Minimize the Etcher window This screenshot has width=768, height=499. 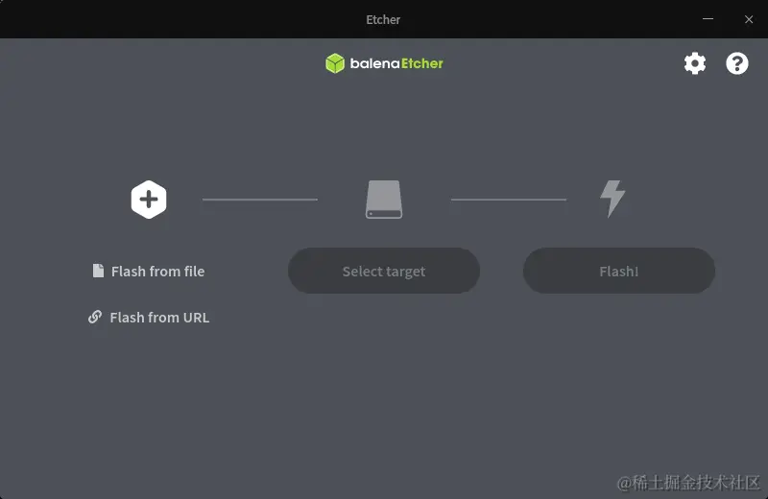coord(708,19)
